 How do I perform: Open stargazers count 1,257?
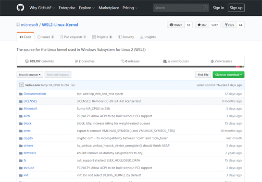214,25
